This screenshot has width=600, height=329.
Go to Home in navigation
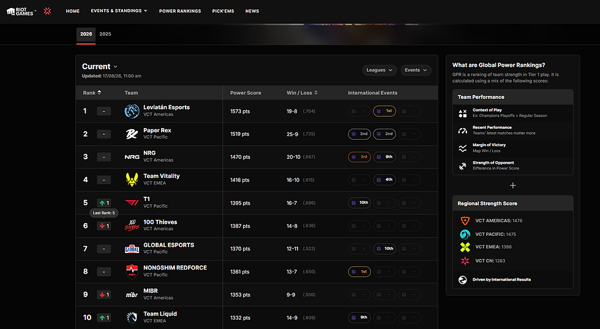pyautogui.click(x=73, y=11)
